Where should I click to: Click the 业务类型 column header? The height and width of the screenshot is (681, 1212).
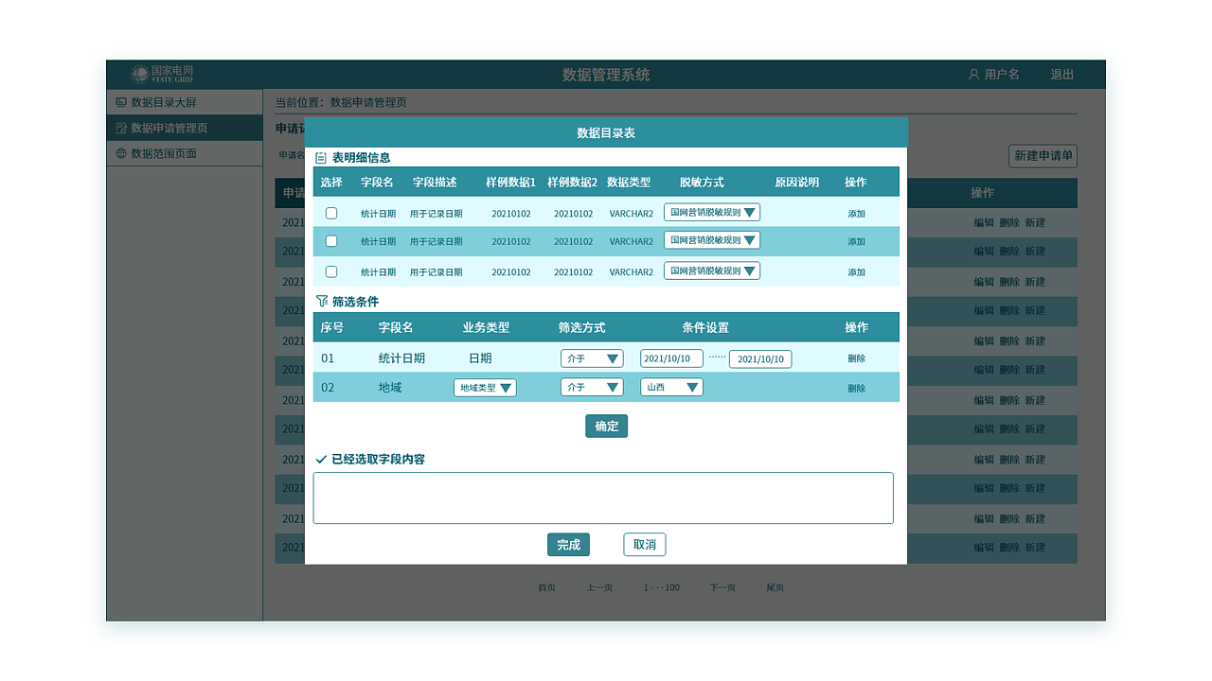pos(486,327)
